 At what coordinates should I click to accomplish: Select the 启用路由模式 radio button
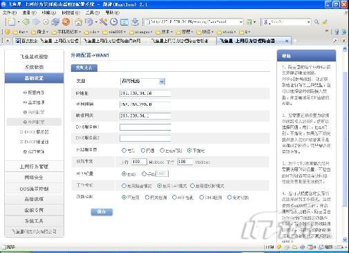pos(124,186)
